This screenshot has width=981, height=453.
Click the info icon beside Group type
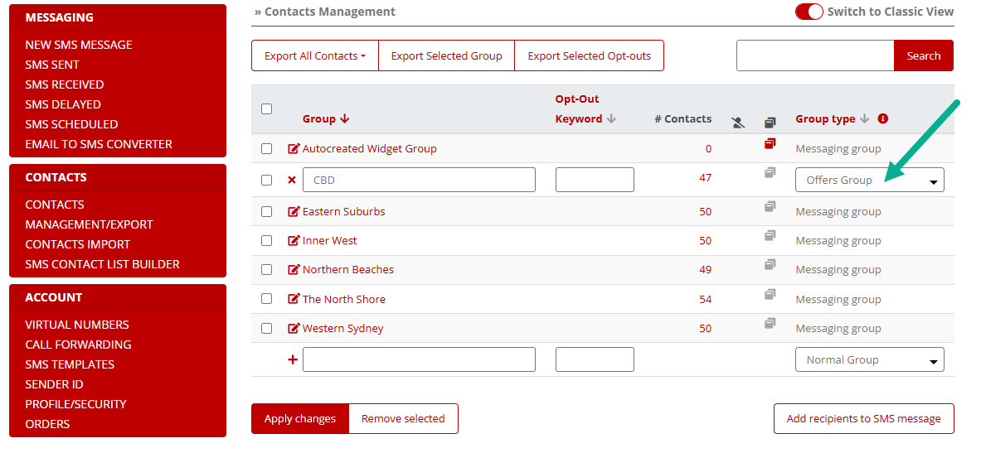click(x=882, y=118)
